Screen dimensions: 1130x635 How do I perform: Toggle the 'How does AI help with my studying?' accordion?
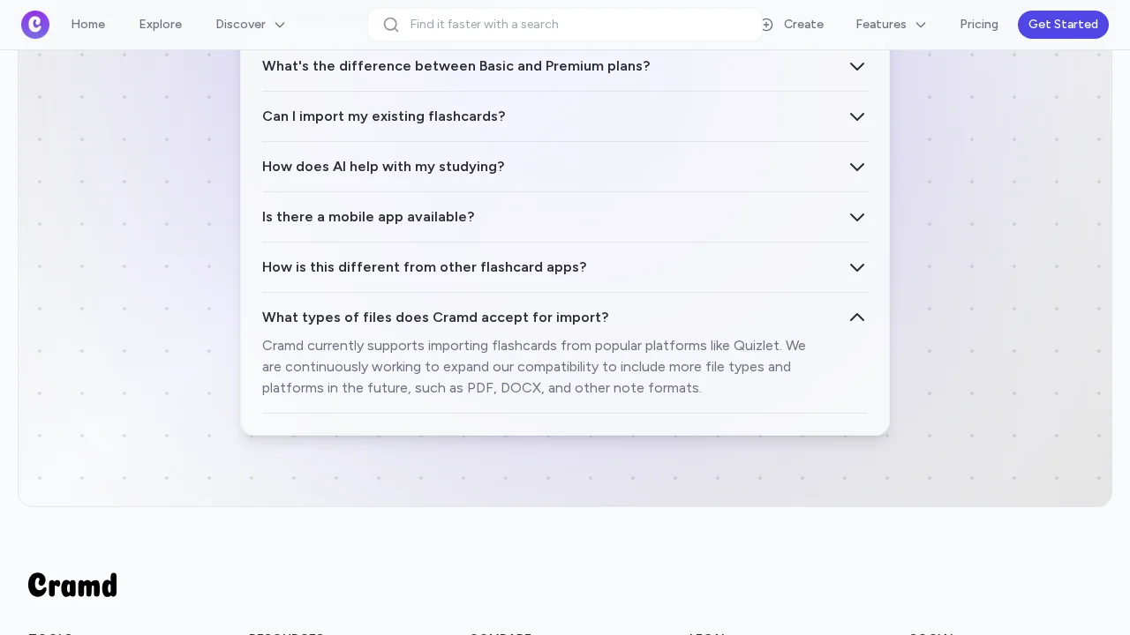[x=565, y=167]
